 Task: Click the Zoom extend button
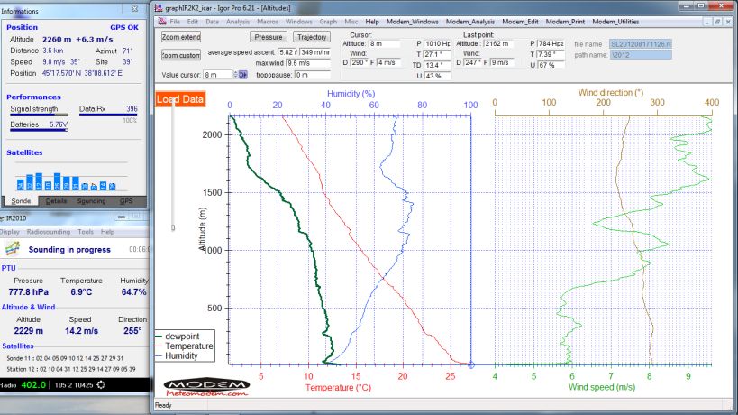click(181, 37)
